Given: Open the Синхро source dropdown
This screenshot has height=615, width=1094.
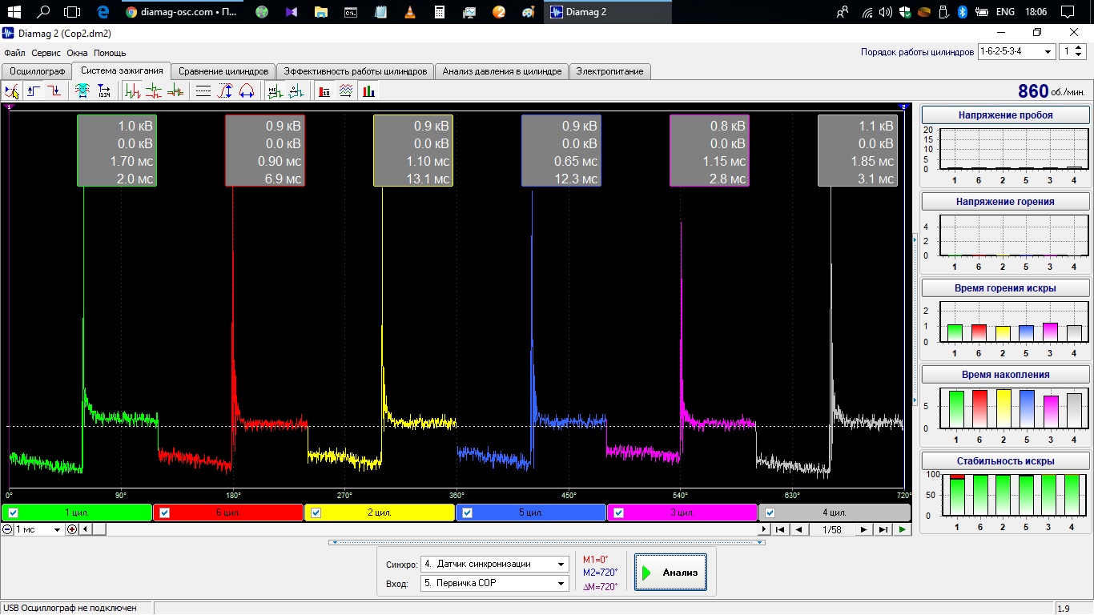Looking at the screenshot, I should tap(495, 564).
